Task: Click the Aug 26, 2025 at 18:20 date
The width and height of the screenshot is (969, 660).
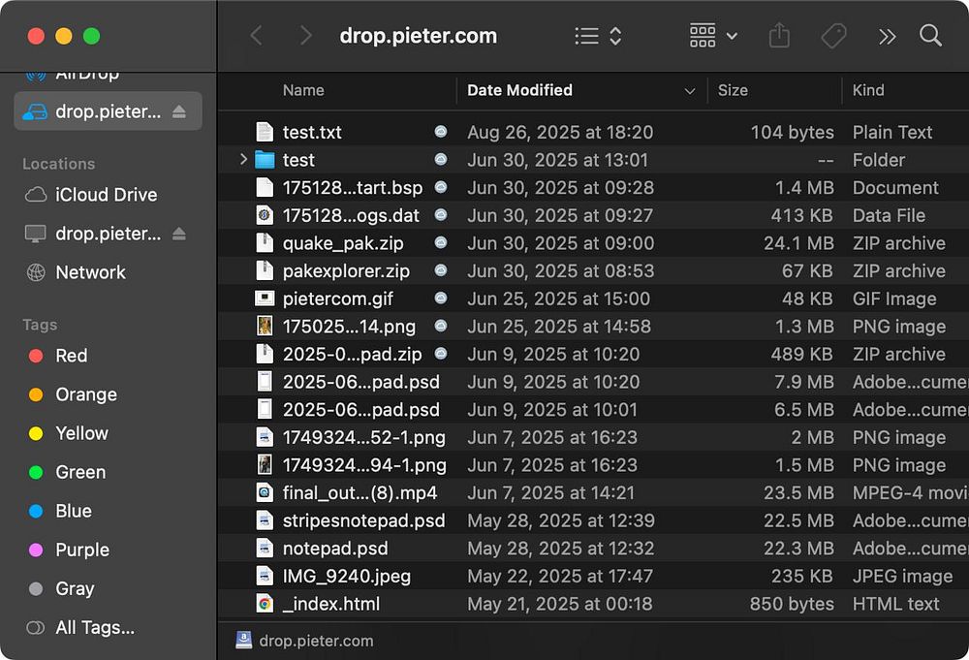Action: [x=560, y=132]
